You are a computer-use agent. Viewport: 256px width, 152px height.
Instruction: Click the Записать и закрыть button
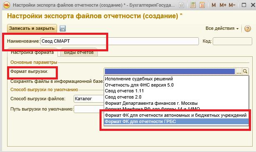32,29
